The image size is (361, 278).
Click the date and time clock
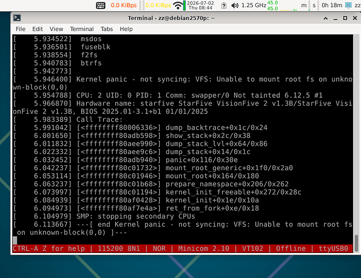coord(200,6)
